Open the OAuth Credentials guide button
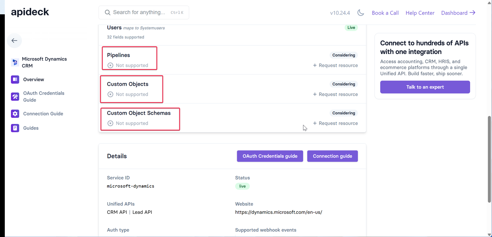Image resolution: width=492 pixels, height=237 pixels. [x=270, y=156]
